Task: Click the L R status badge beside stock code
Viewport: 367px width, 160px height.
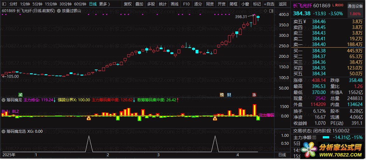Action: click(337, 5)
